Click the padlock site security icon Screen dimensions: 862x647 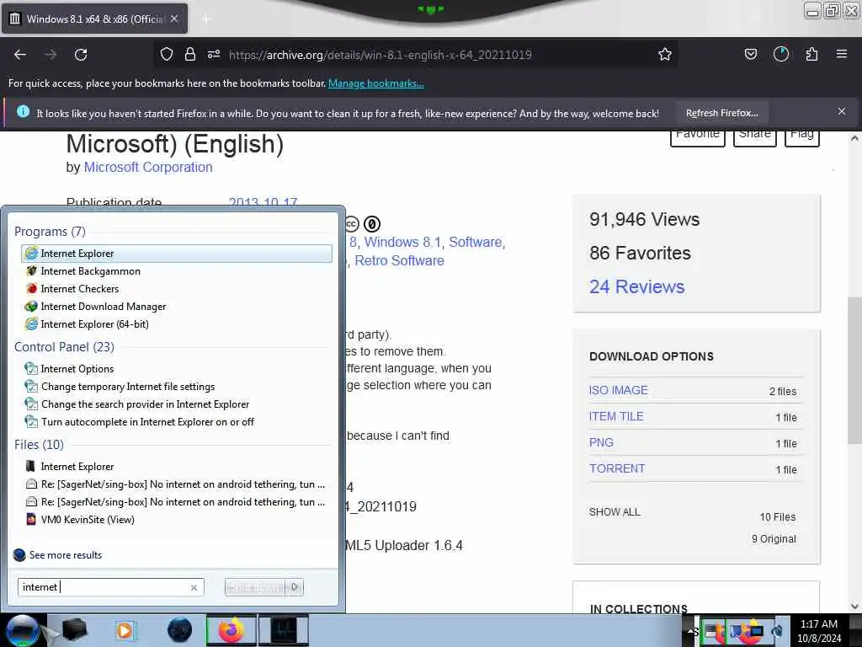189,54
